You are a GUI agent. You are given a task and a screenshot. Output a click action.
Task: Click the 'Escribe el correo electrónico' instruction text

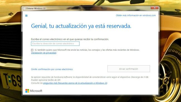click(70, 39)
